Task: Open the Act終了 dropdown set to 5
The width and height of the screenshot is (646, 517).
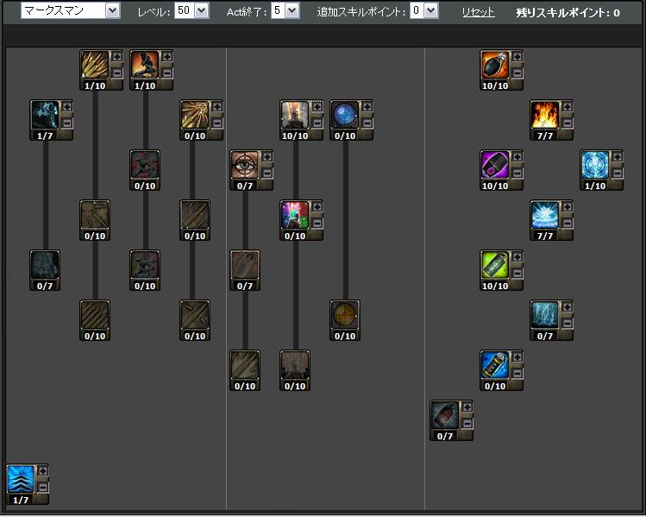Action: [285, 10]
